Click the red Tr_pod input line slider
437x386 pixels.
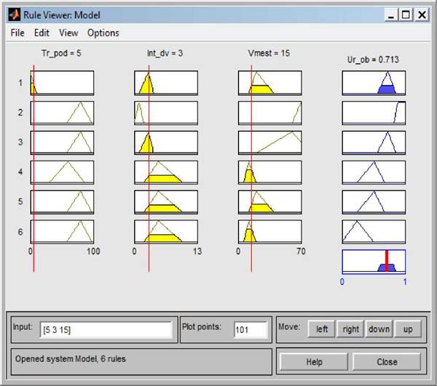[x=34, y=168]
